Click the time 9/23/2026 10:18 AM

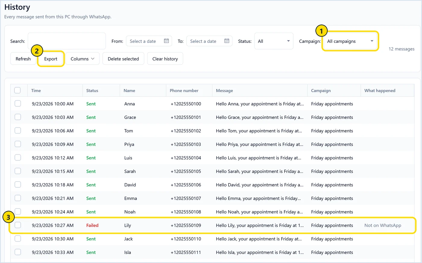[53, 185]
